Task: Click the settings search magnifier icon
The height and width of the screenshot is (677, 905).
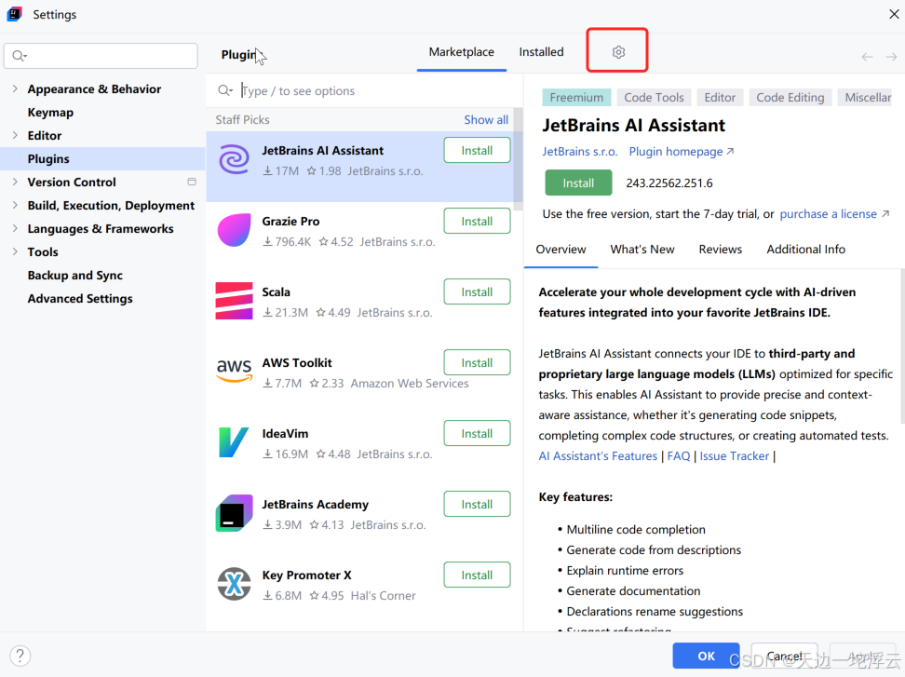Action: click(19, 56)
